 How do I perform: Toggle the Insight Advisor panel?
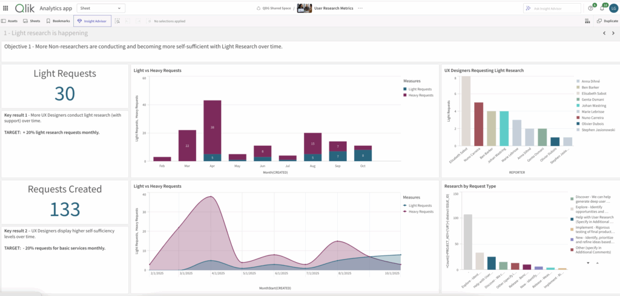(92, 21)
